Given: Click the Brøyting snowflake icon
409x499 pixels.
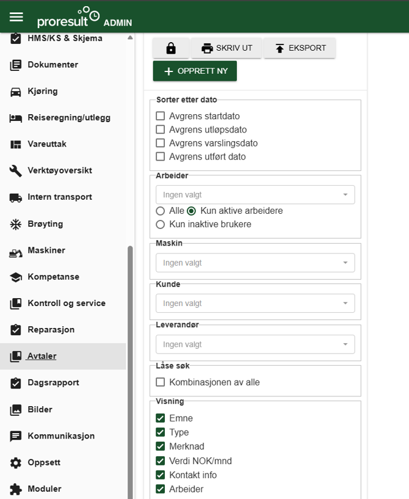Looking at the screenshot, I should click(16, 224).
